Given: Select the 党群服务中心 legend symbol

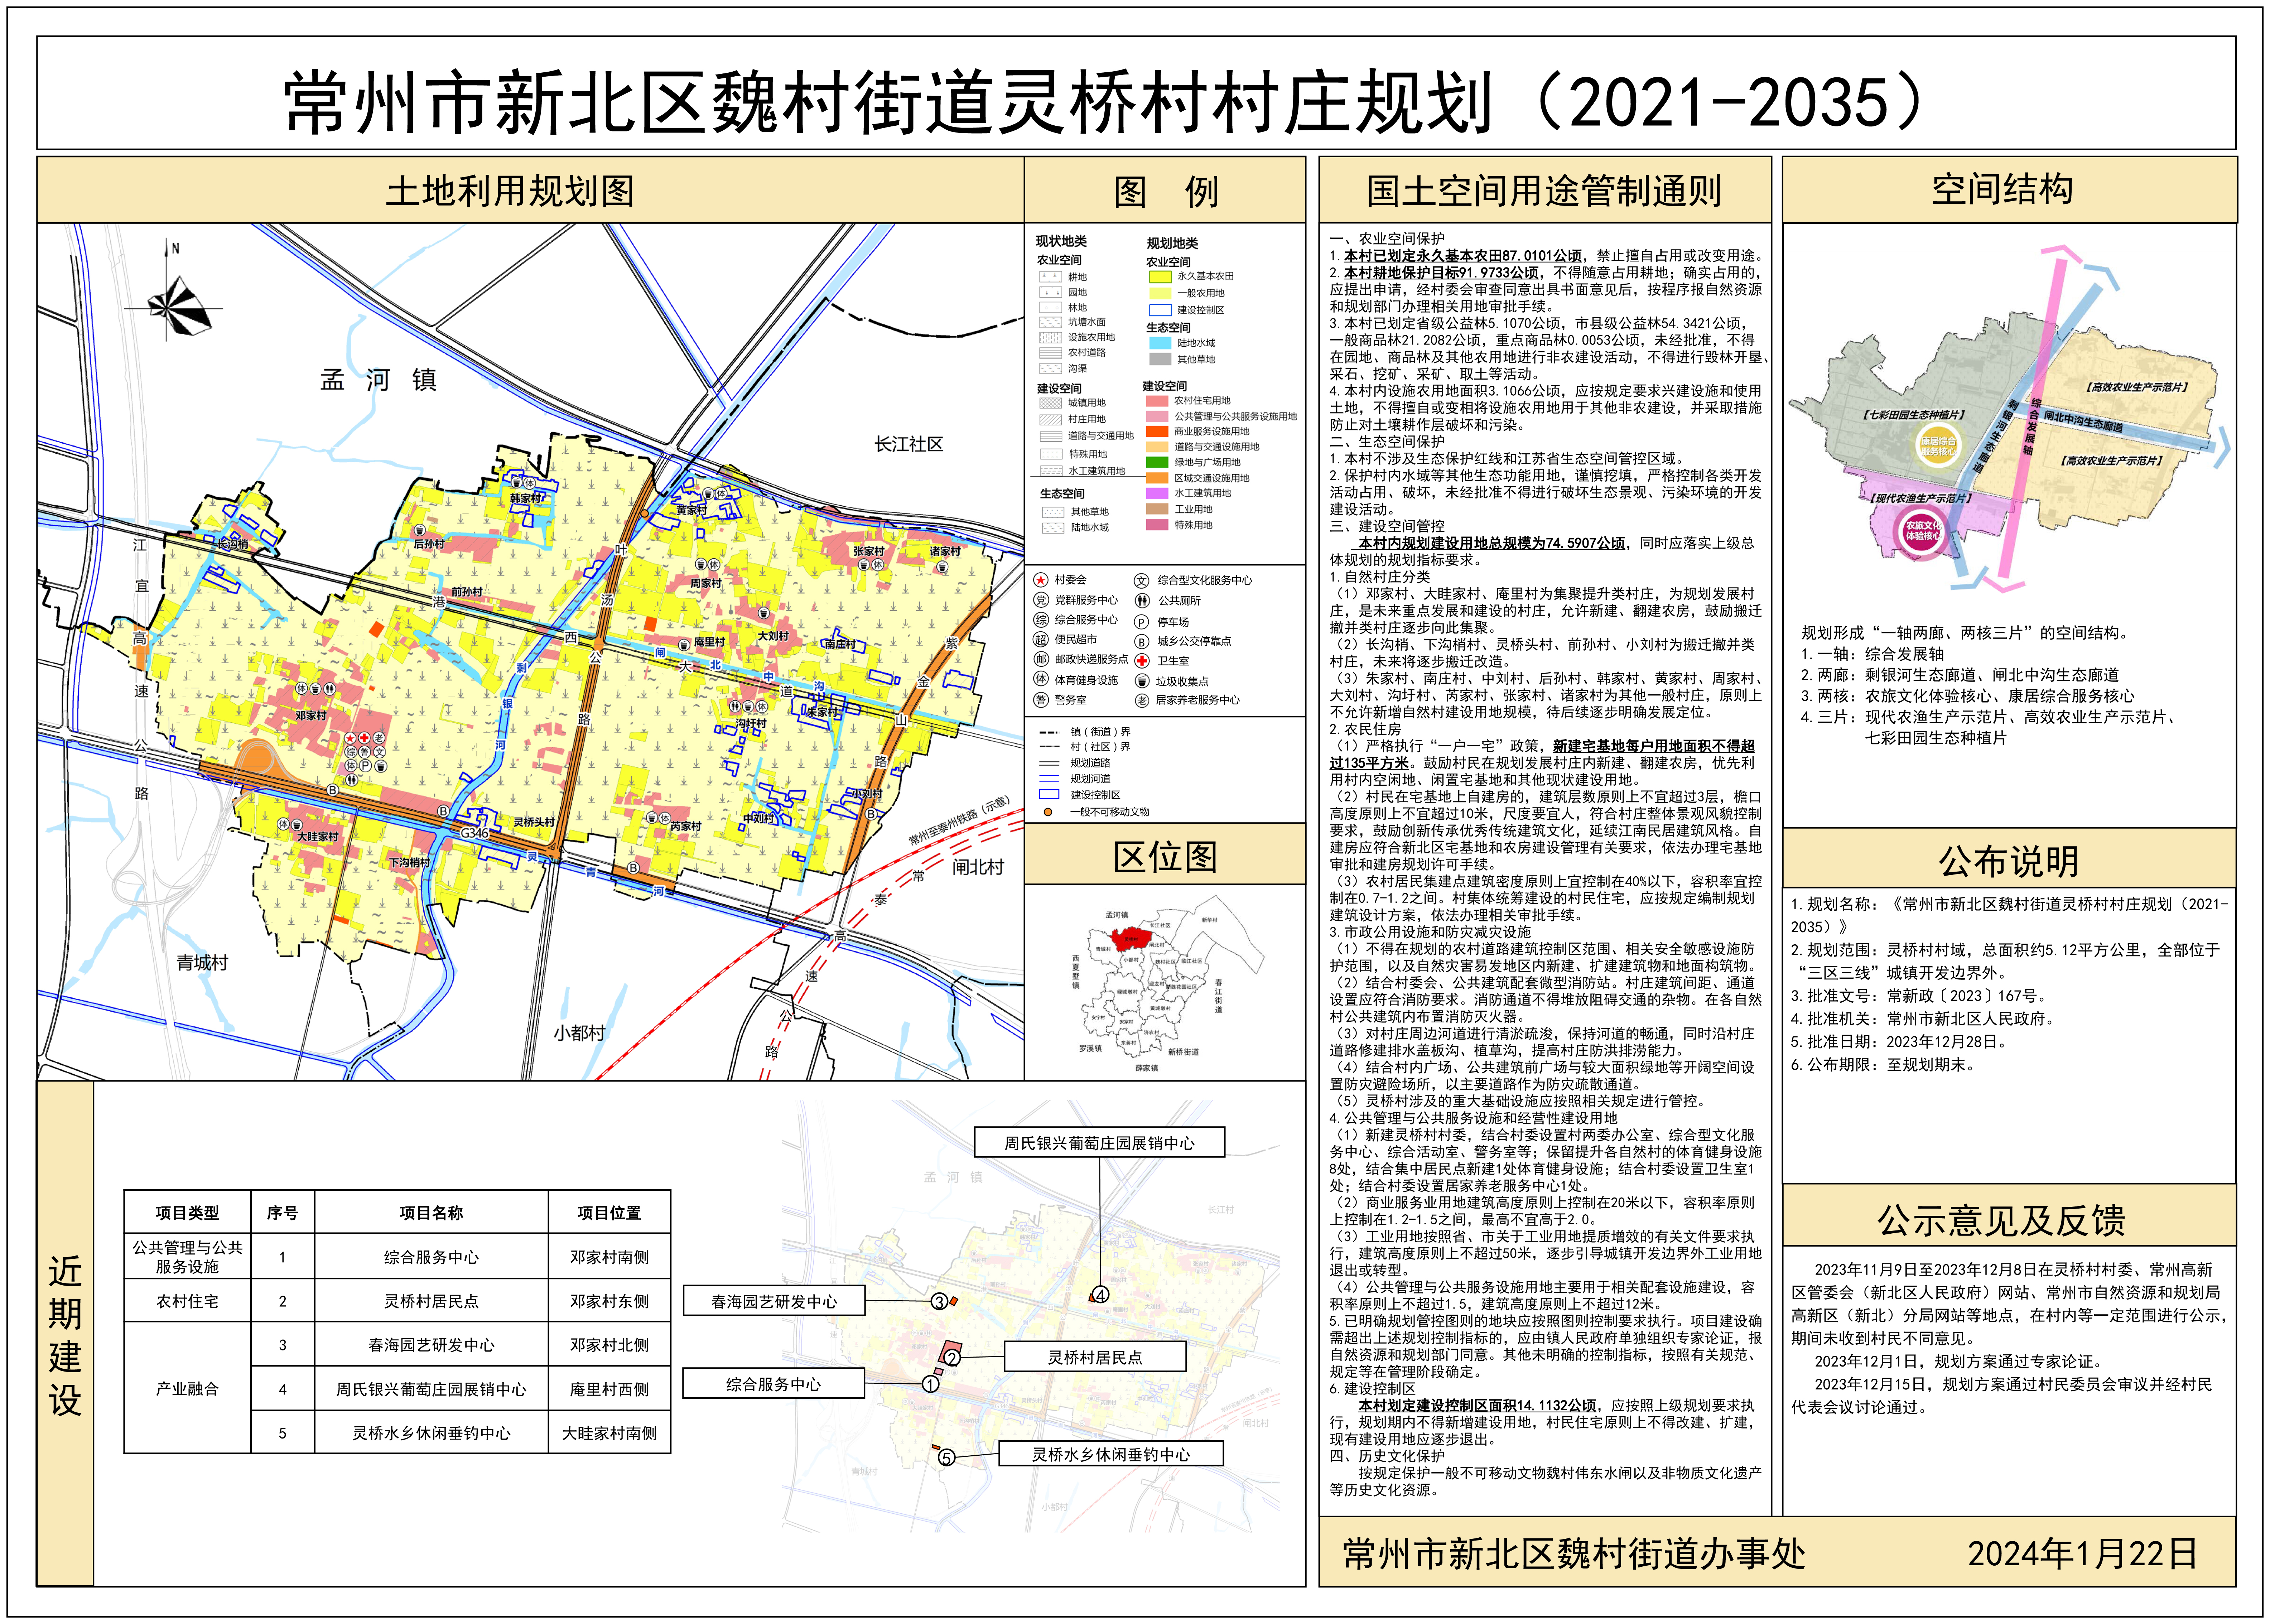Looking at the screenshot, I should pos(1041,600).
